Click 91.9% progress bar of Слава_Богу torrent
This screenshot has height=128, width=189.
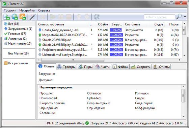116,30
